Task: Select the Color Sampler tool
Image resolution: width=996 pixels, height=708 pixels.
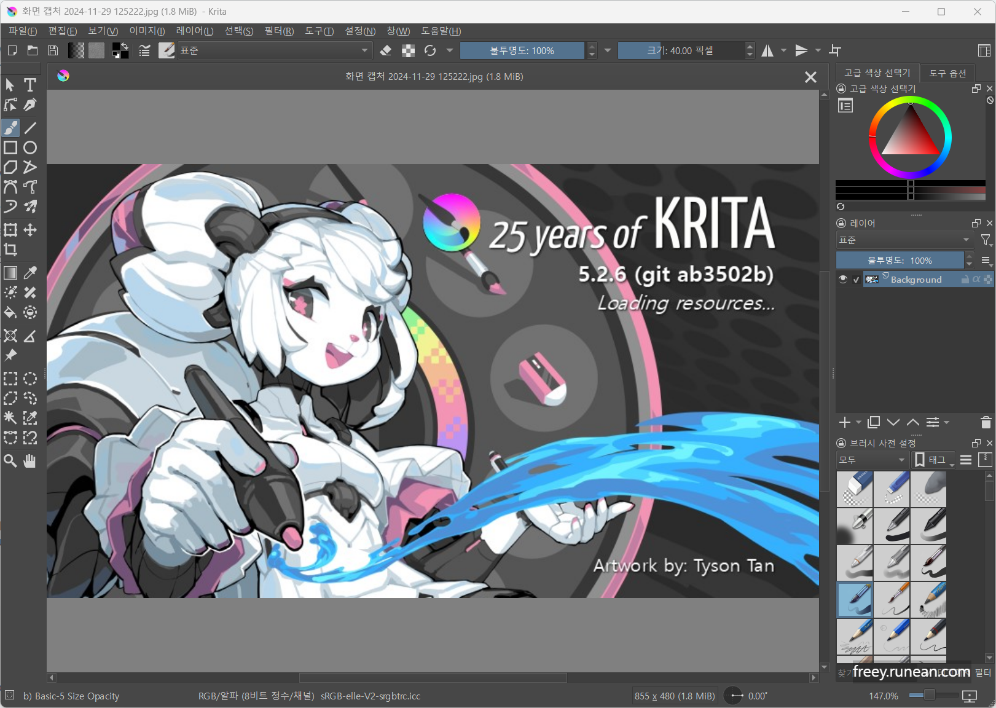Action: click(x=29, y=273)
